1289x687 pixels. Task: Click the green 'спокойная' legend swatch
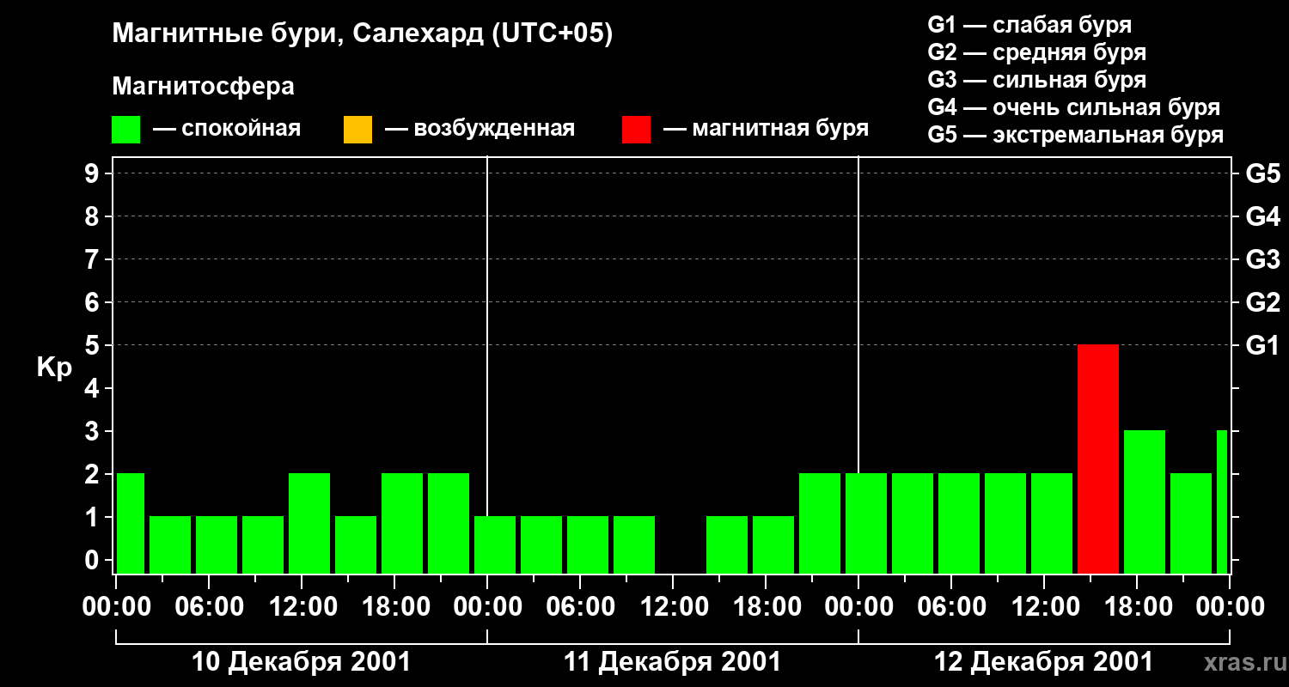click(126, 130)
